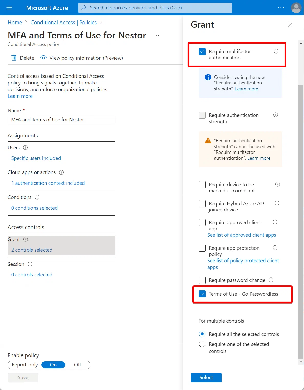Open Specific users included

click(x=36, y=158)
